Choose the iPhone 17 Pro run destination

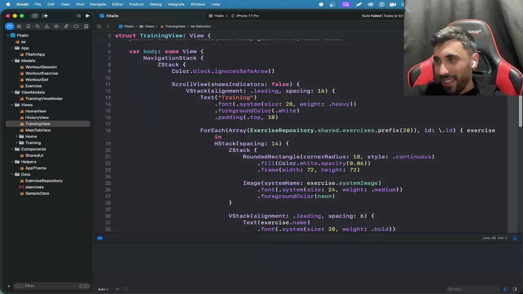tap(245, 16)
